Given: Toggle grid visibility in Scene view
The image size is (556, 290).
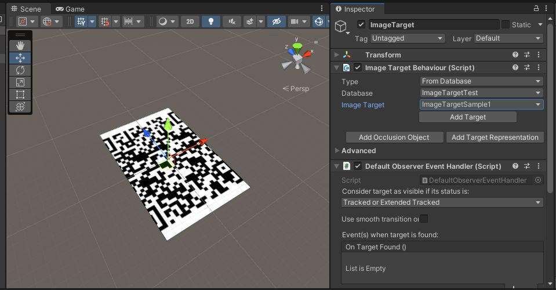Looking at the screenshot, I should pyautogui.click(x=81, y=21).
